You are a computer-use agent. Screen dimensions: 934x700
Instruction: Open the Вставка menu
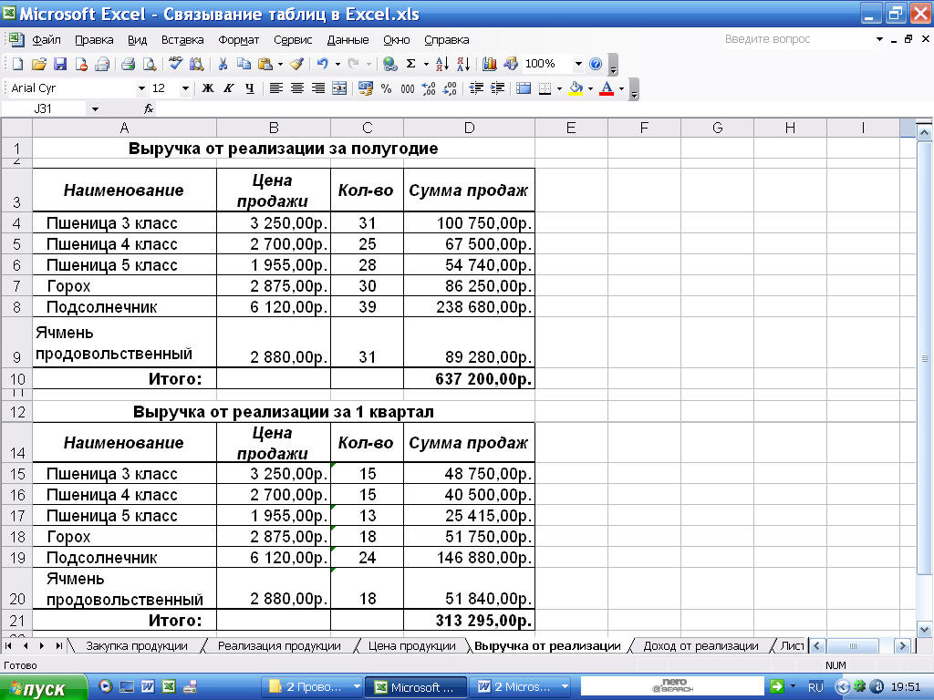coord(182,40)
